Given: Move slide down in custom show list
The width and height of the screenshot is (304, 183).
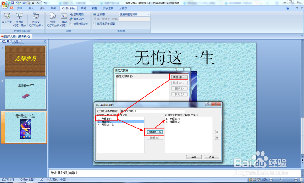Looking at the screenshot, I should click(x=217, y=138).
